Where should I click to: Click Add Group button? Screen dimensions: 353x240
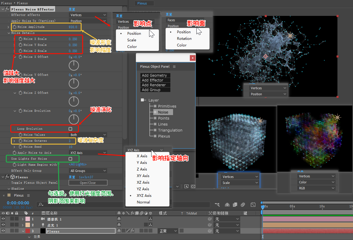(x=155, y=90)
